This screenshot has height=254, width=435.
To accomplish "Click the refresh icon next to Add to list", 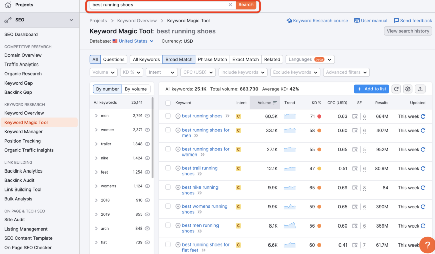I will [x=396, y=89].
